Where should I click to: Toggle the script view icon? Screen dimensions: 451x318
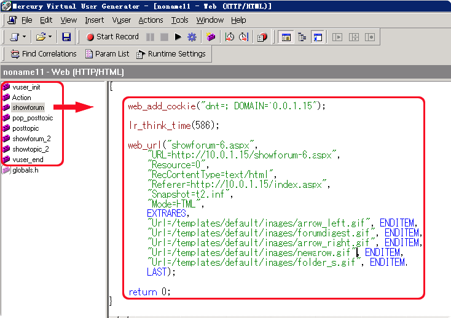[286, 37]
